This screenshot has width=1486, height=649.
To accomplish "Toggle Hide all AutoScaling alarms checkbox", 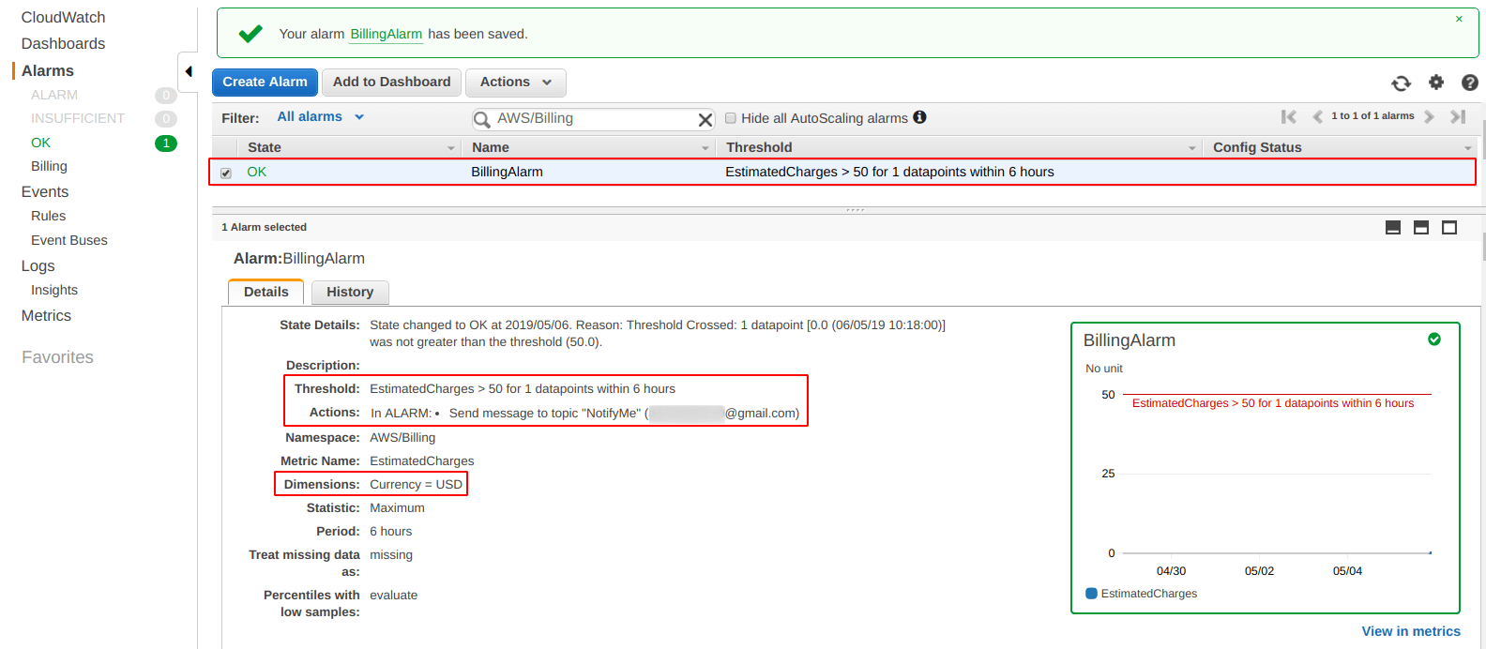I will pyautogui.click(x=731, y=118).
